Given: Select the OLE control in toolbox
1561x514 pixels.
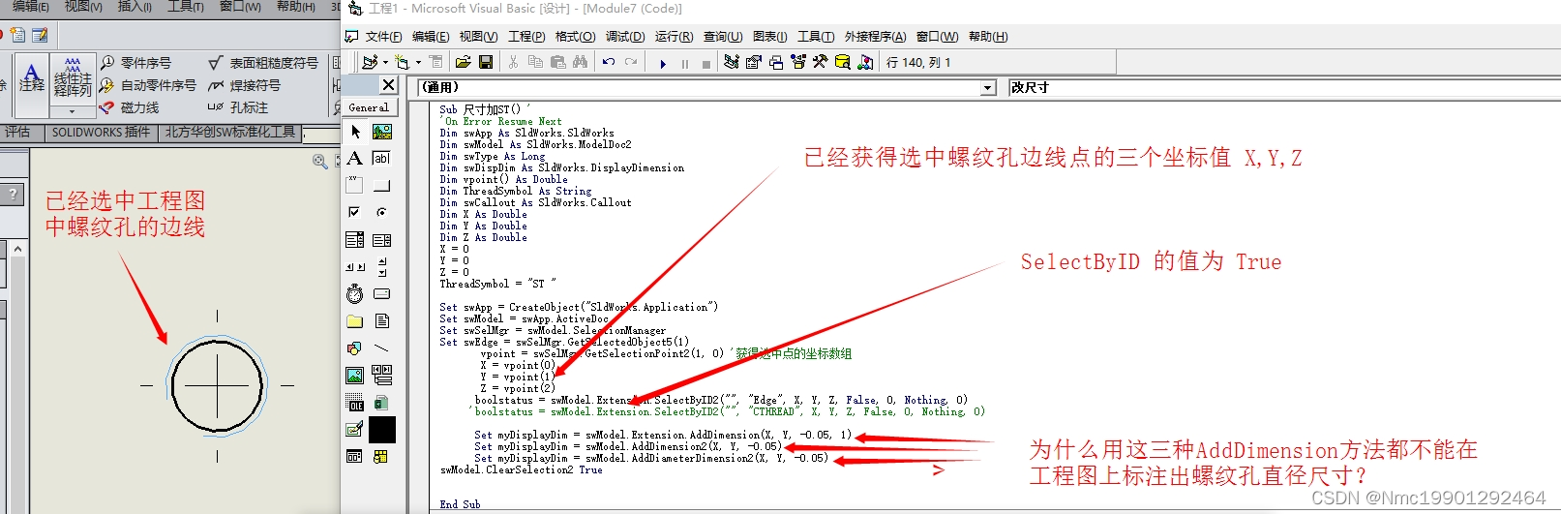Looking at the screenshot, I should tap(355, 402).
